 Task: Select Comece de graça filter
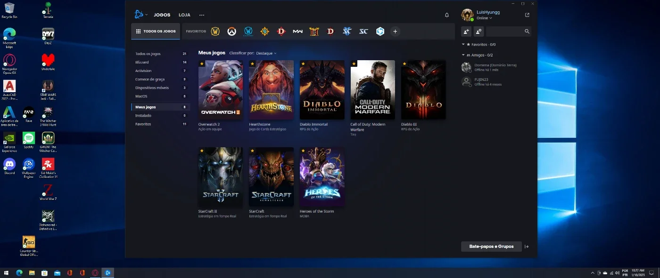(x=160, y=79)
